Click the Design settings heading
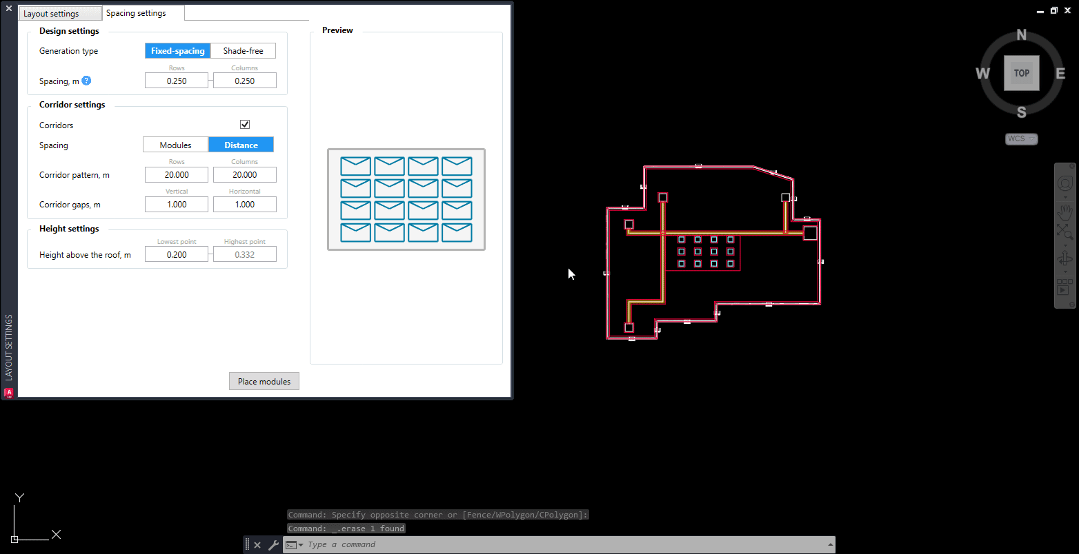This screenshot has width=1079, height=554. pos(69,31)
